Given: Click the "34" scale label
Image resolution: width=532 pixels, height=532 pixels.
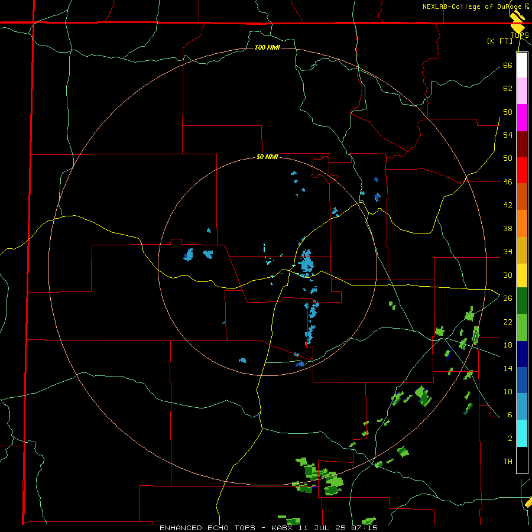Looking at the screenshot, I should click(508, 252).
